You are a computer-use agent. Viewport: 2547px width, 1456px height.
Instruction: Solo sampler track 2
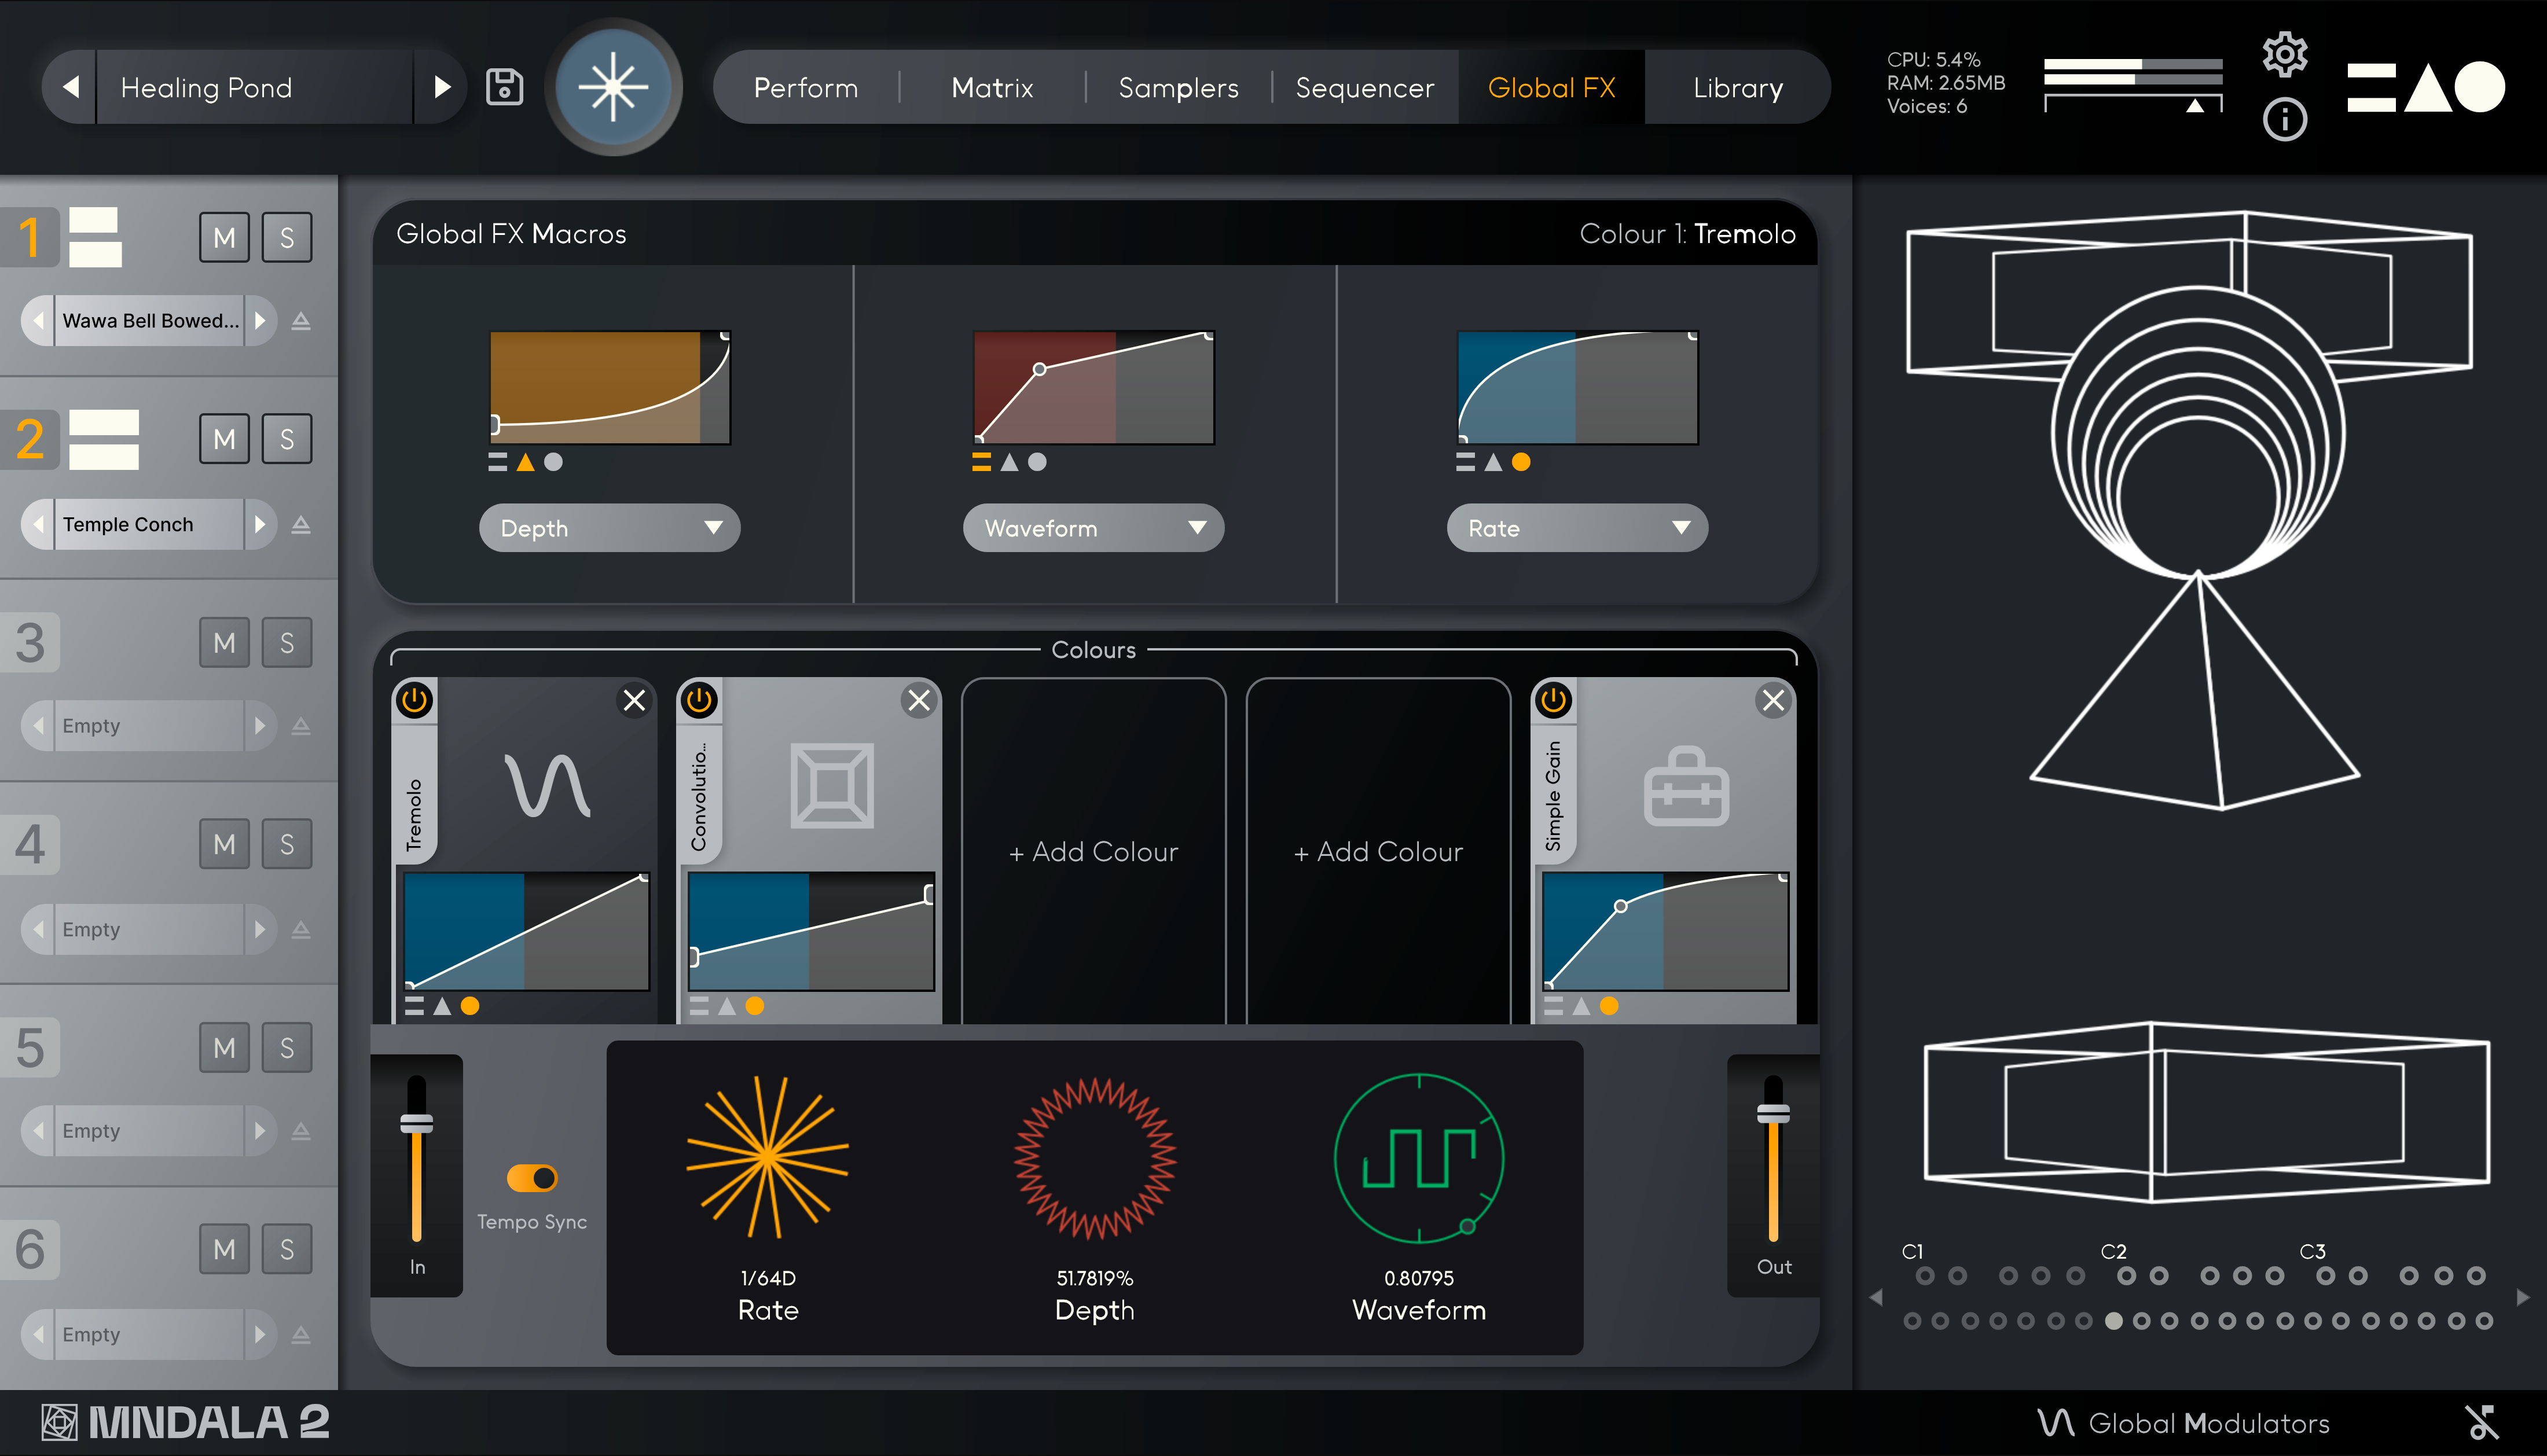pyautogui.click(x=287, y=439)
